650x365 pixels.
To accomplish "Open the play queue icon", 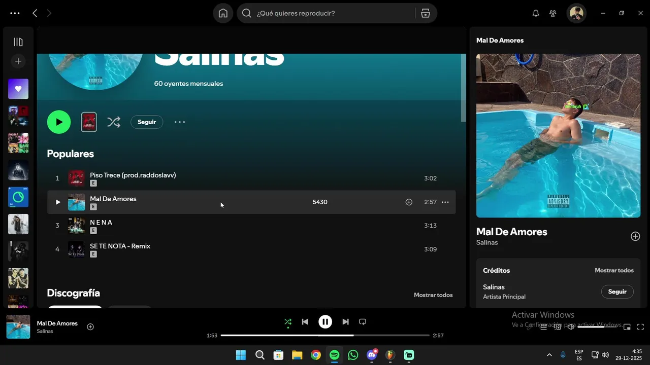I will coord(543,327).
